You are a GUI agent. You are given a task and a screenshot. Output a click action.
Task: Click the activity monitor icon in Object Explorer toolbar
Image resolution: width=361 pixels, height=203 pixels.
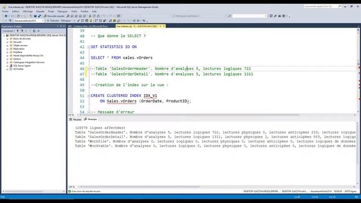(x=38, y=31)
